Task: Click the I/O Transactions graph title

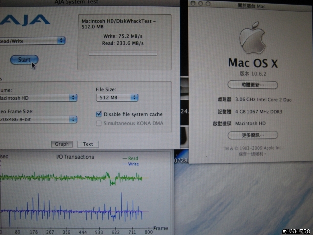Action: [x=75, y=157]
